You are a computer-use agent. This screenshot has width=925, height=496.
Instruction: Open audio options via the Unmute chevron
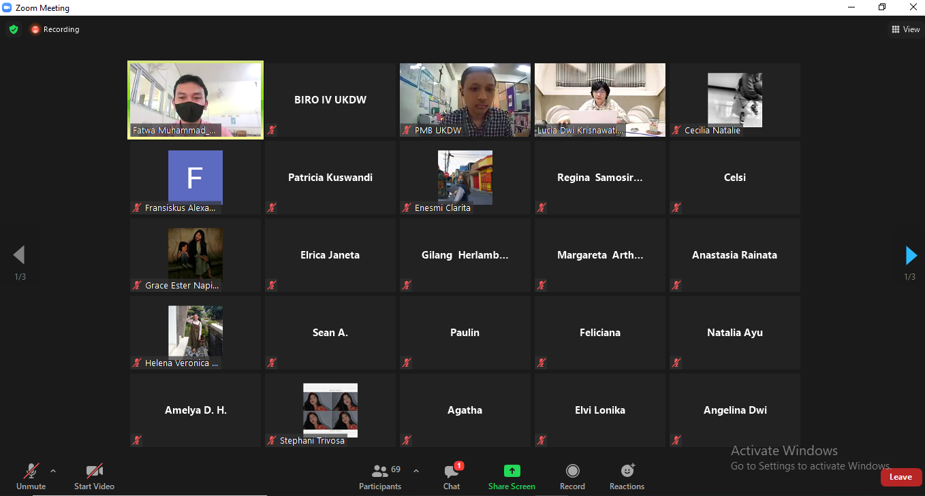53,469
